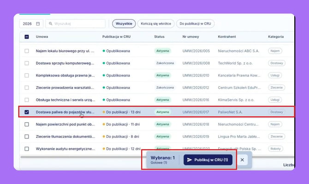309x184 pixels.
Task: Click contract number UMW/2026/018
Action: 196,125
